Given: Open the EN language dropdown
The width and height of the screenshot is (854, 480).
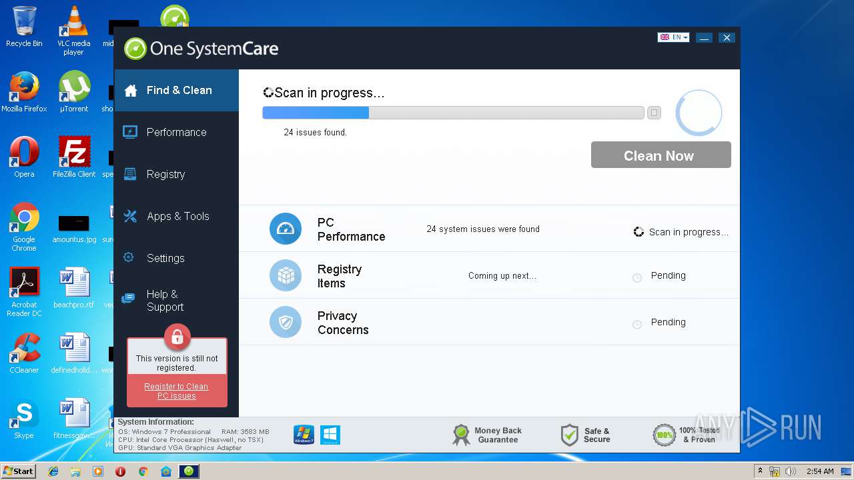Looking at the screenshot, I should click(x=673, y=37).
